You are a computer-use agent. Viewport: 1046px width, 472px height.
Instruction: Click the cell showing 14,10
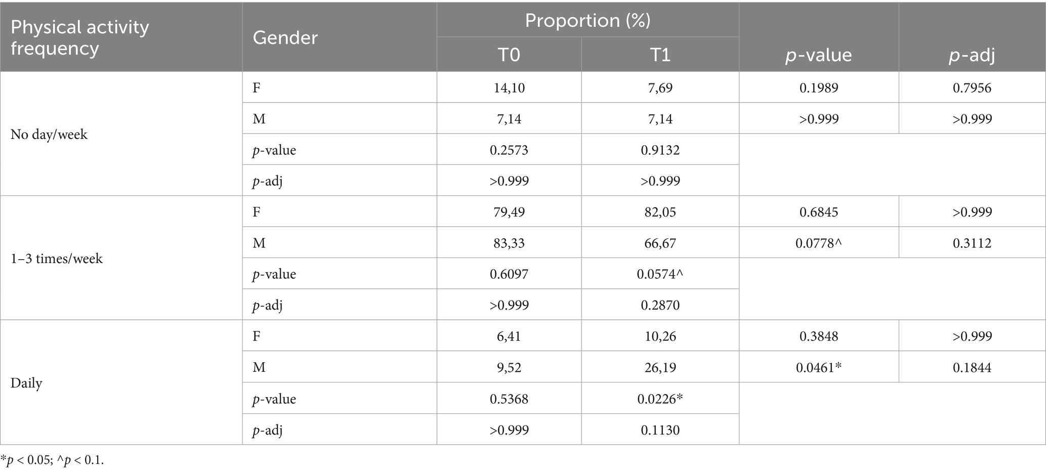coord(509,88)
